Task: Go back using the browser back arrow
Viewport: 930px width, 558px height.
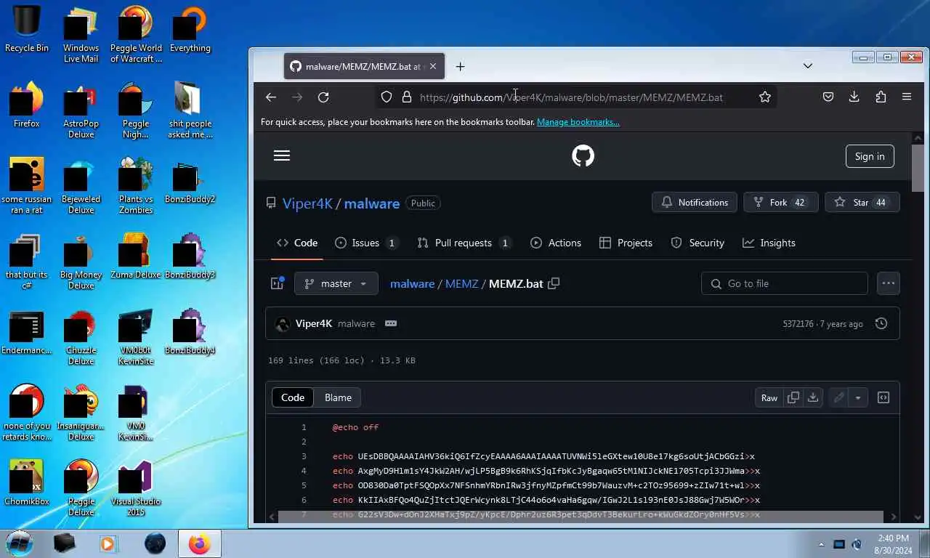Action: (271, 97)
